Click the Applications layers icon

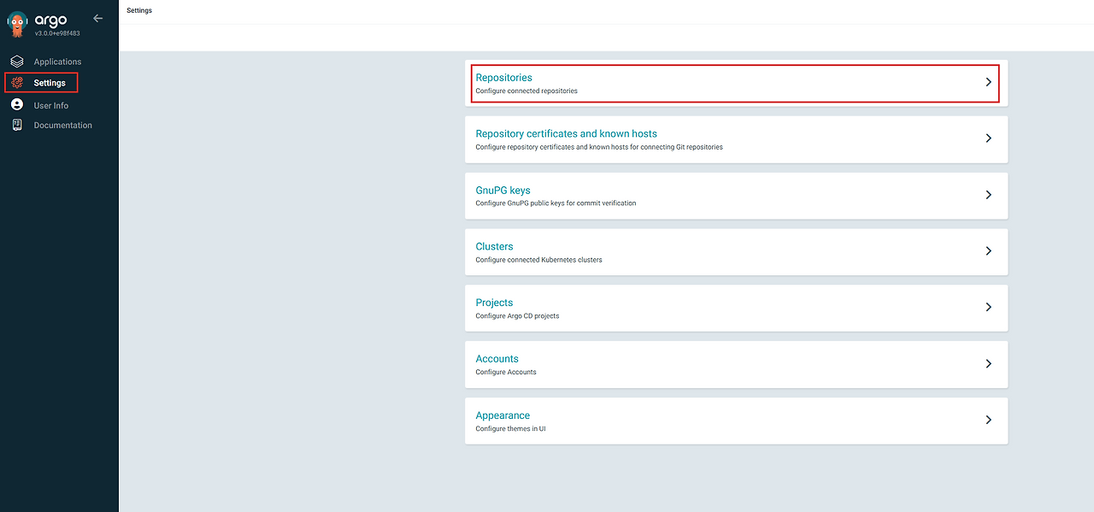point(17,62)
